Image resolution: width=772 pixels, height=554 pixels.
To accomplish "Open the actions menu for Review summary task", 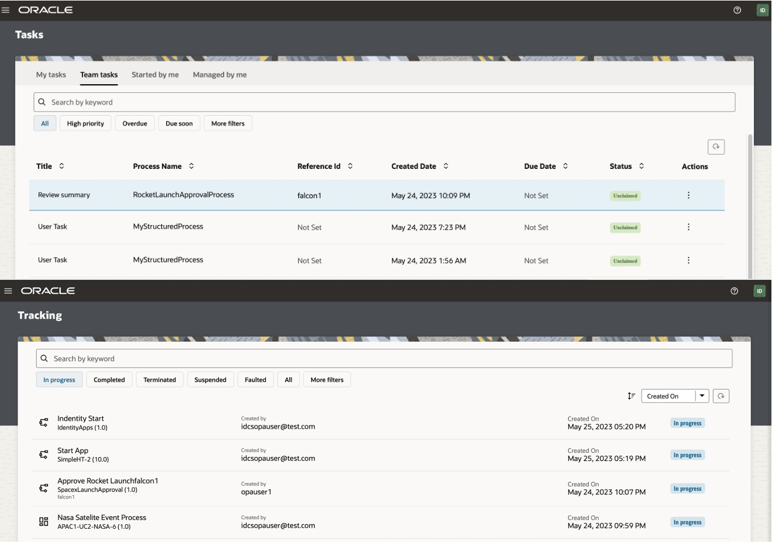I will point(688,195).
